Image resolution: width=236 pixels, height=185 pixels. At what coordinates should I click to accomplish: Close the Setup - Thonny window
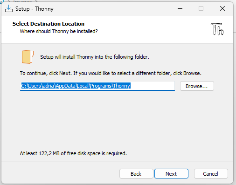coord(222,8)
